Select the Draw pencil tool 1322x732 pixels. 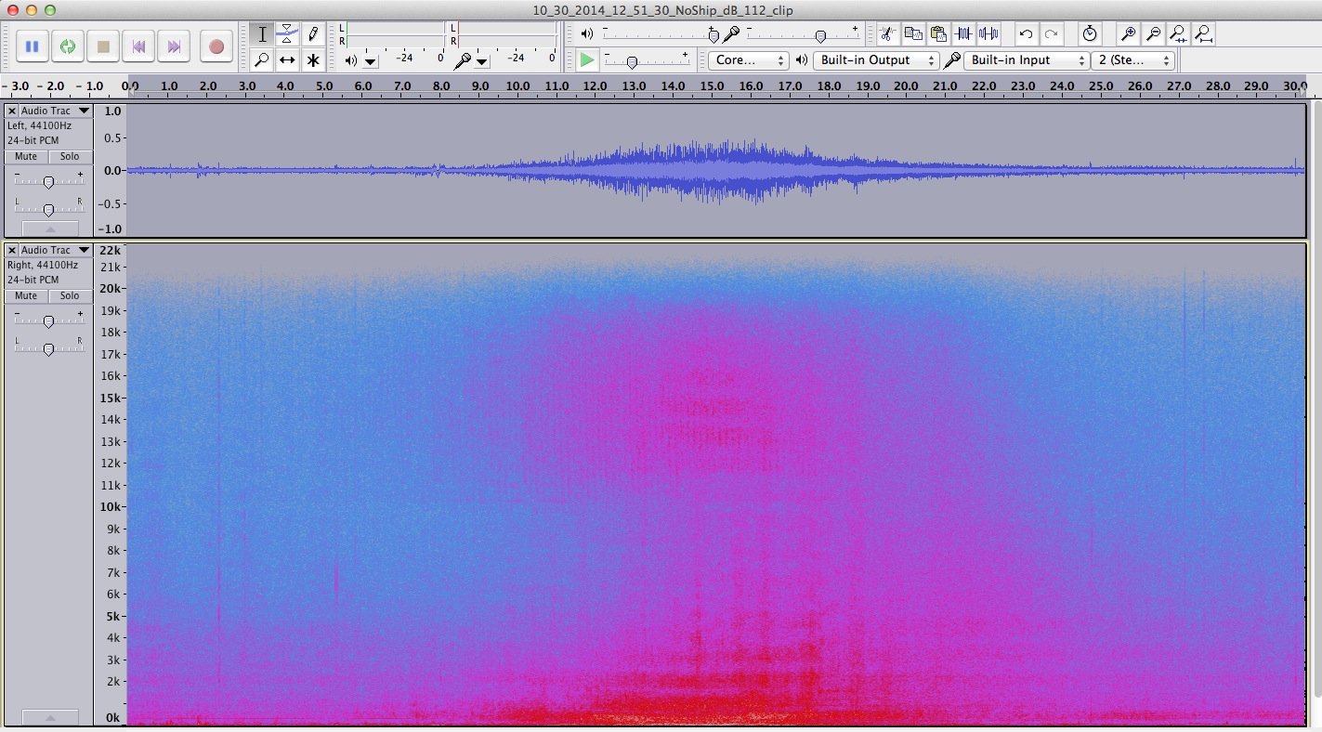[313, 34]
